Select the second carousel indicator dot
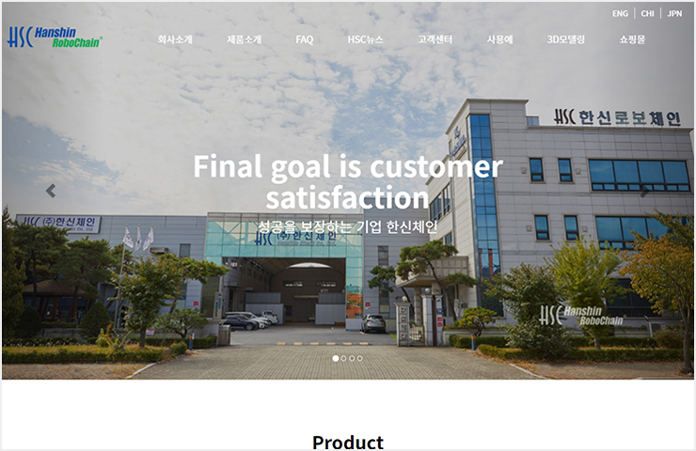The image size is (696, 451). click(343, 358)
